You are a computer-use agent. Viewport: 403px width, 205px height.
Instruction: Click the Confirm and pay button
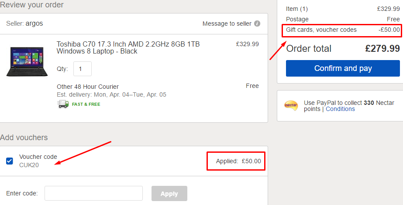click(343, 68)
